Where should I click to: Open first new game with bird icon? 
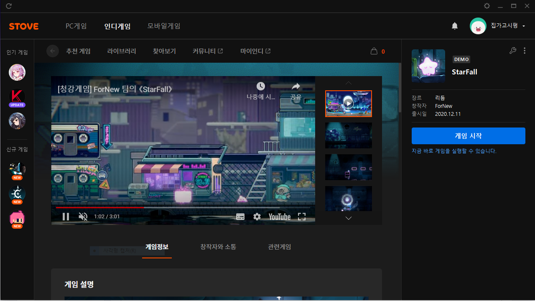(17, 170)
